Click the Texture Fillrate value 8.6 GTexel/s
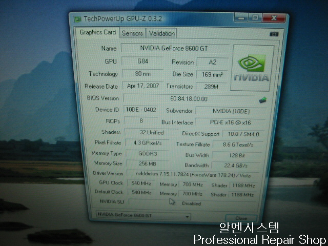The width and height of the screenshot is (328, 246). [x=238, y=145]
